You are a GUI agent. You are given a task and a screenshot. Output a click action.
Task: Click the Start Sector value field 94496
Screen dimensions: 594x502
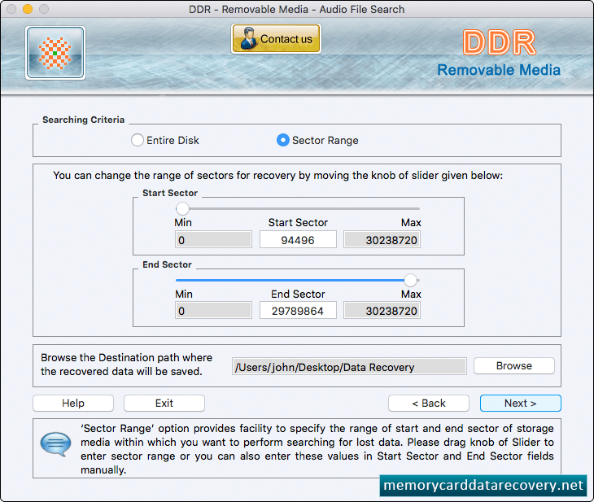pos(298,240)
